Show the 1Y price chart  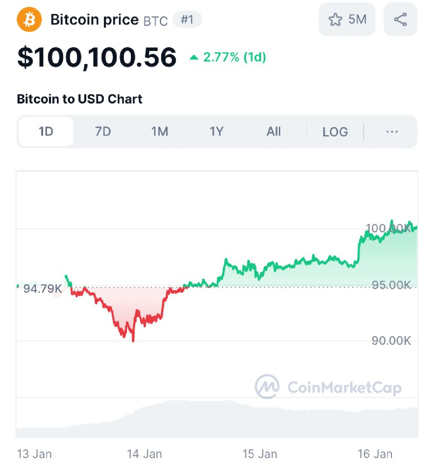(217, 132)
